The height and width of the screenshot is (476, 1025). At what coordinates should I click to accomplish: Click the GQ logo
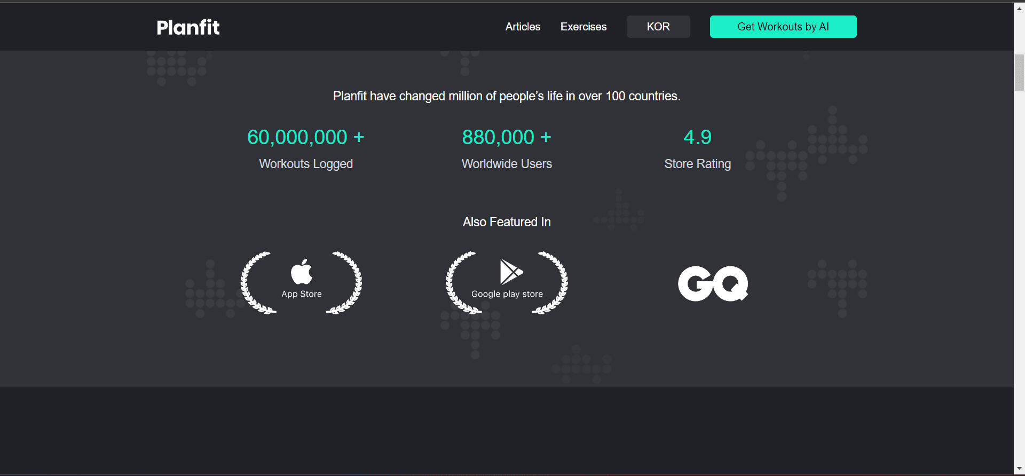[x=713, y=283]
